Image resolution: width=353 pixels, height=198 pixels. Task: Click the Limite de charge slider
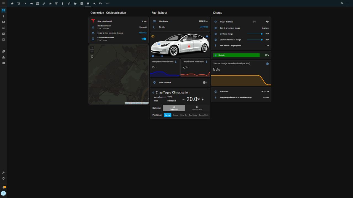(254, 34)
